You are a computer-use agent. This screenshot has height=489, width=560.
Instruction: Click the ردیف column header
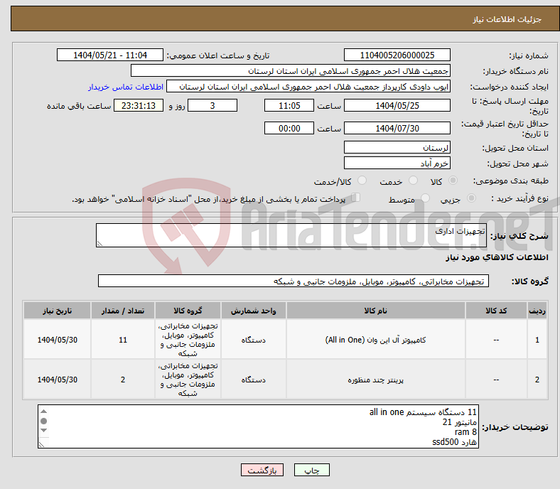pos(537,311)
